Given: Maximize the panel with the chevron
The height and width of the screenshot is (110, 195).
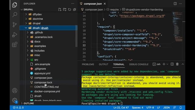Looking at the screenshot, I should pos(183,64).
